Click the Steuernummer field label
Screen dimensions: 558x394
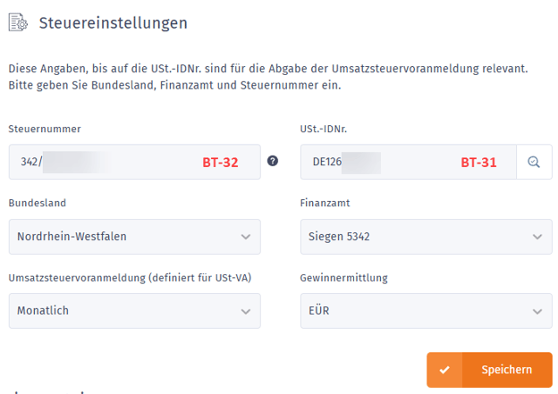[45, 130]
